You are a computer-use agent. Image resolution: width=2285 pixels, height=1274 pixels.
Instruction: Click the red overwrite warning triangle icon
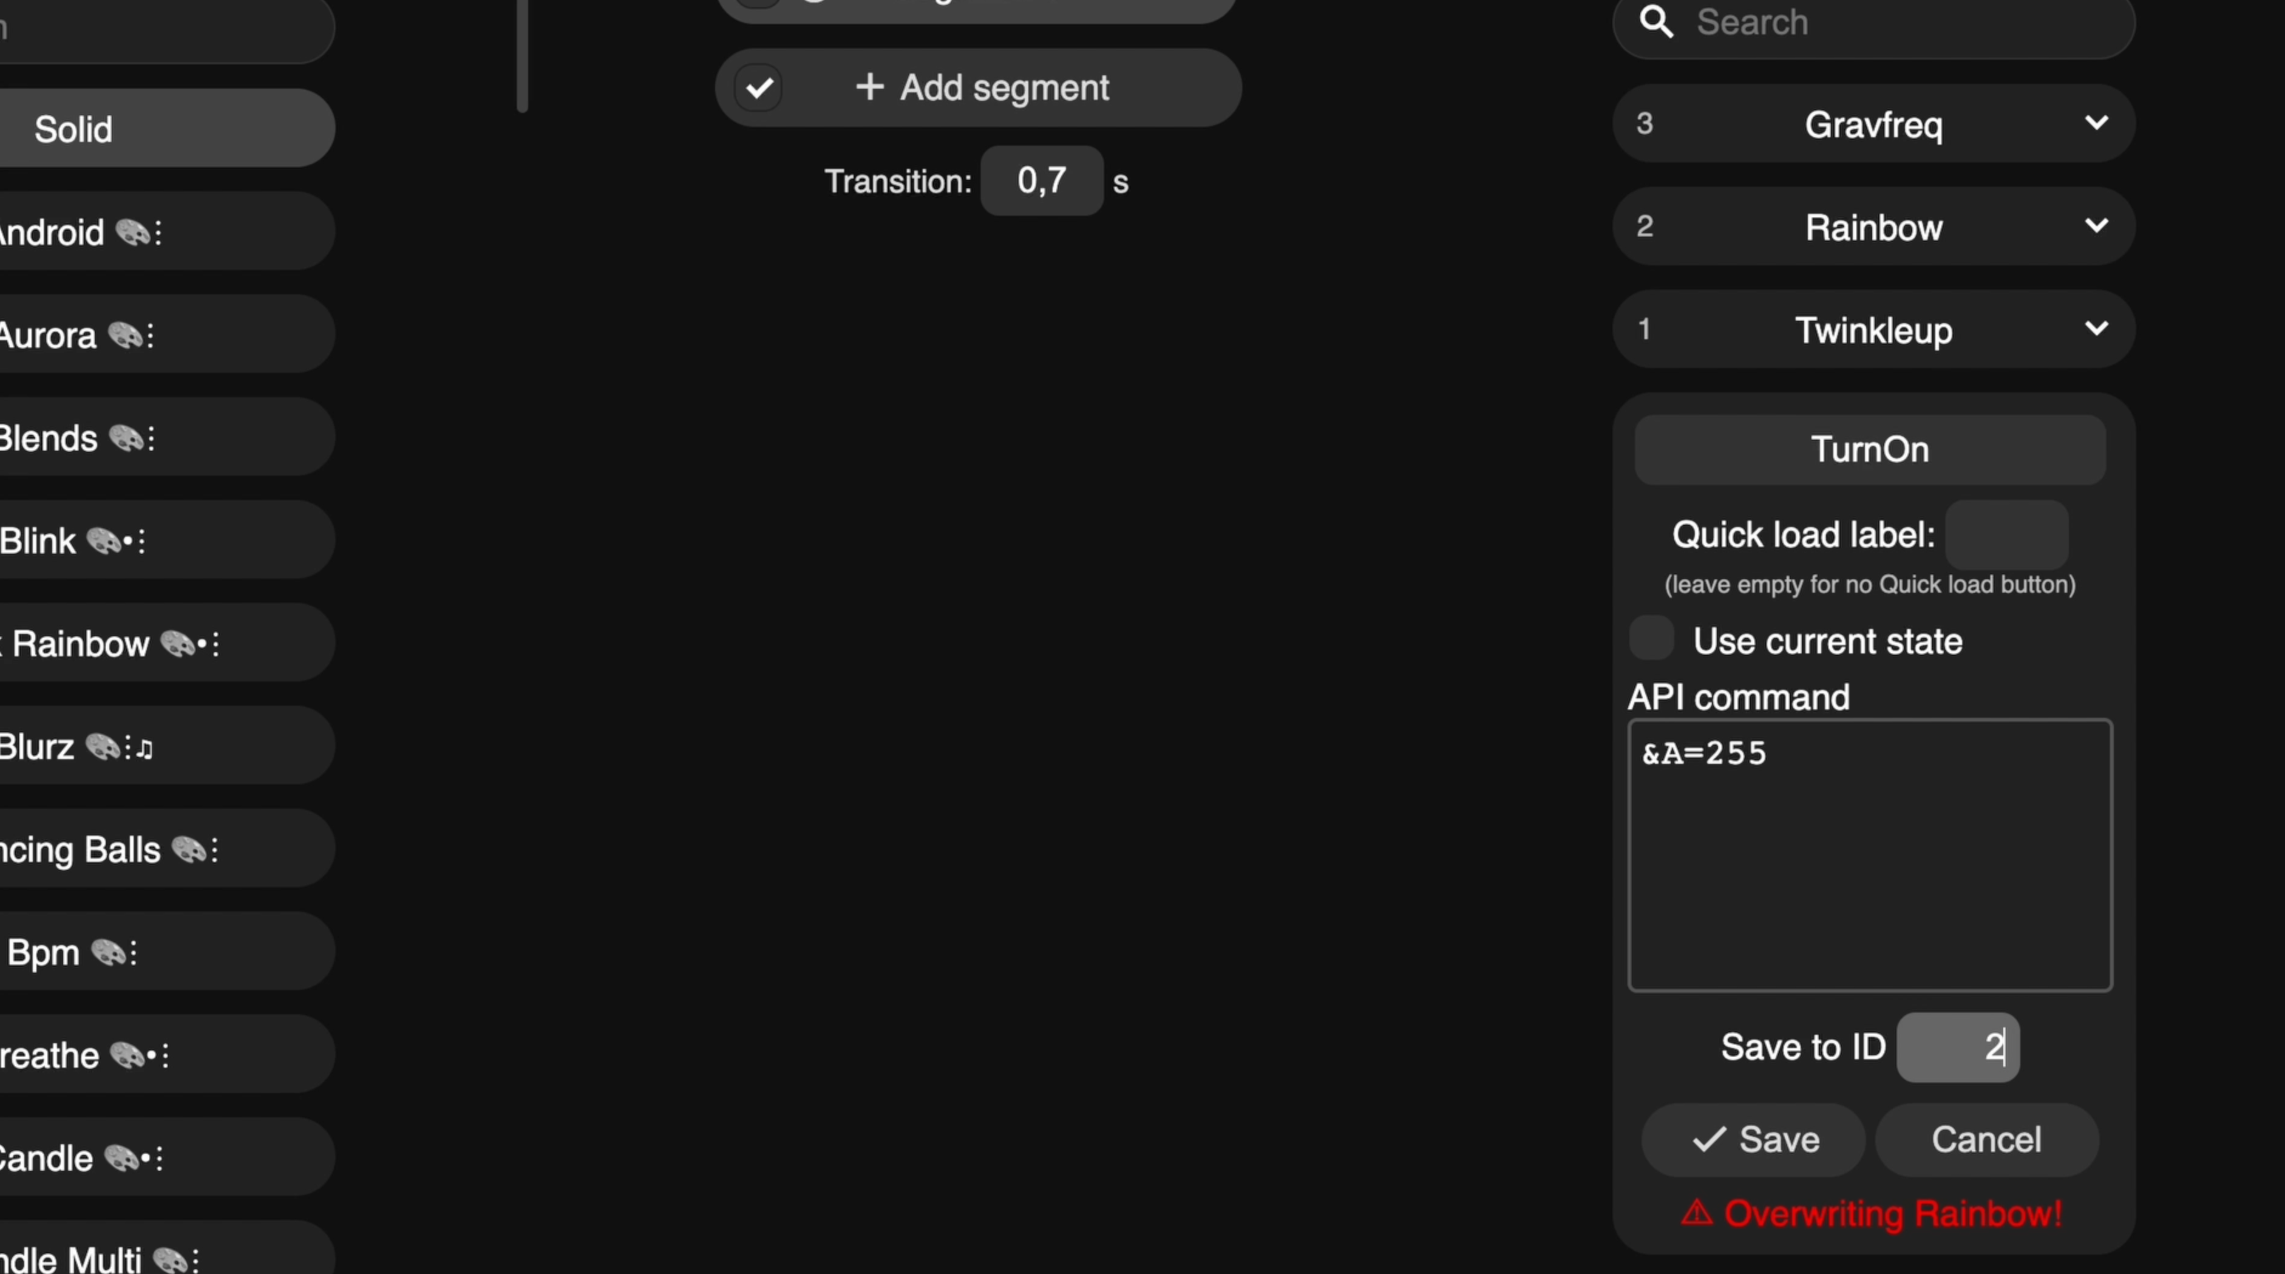pos(1696,1213)
